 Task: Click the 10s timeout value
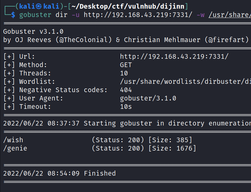point(126,107)
